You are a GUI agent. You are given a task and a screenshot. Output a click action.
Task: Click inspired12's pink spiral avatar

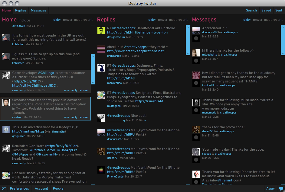point(196,75)
